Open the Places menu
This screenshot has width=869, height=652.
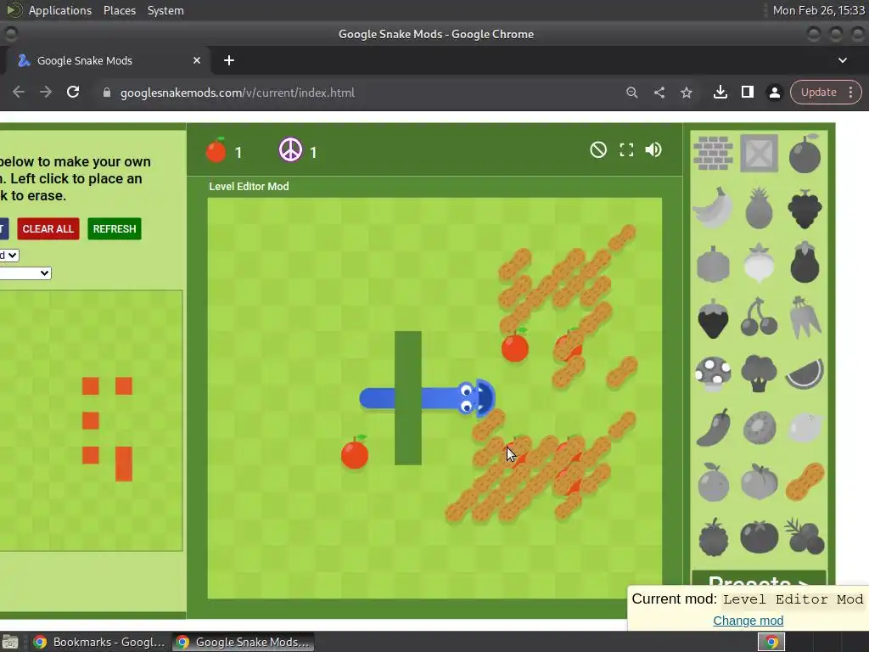click(119, 10)
